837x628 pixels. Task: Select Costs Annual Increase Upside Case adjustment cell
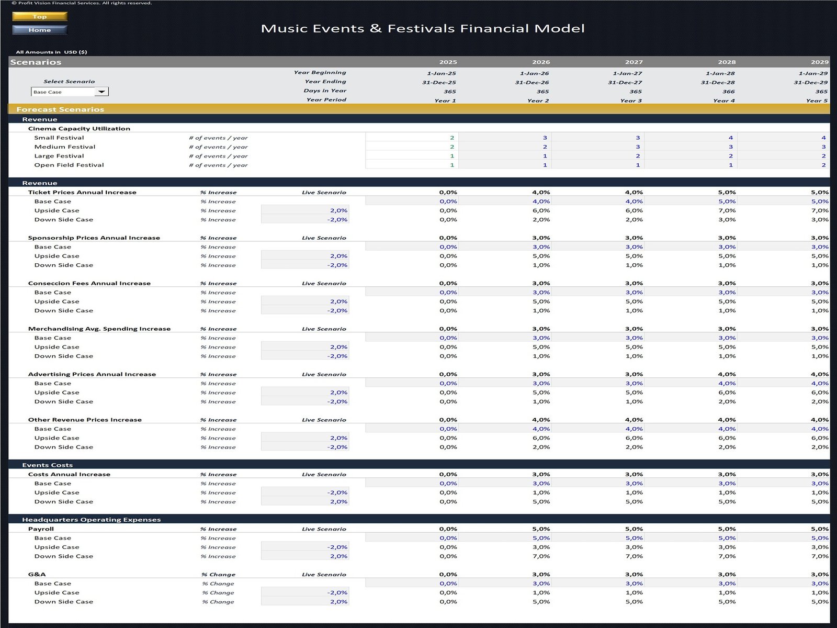click(305, 492)
